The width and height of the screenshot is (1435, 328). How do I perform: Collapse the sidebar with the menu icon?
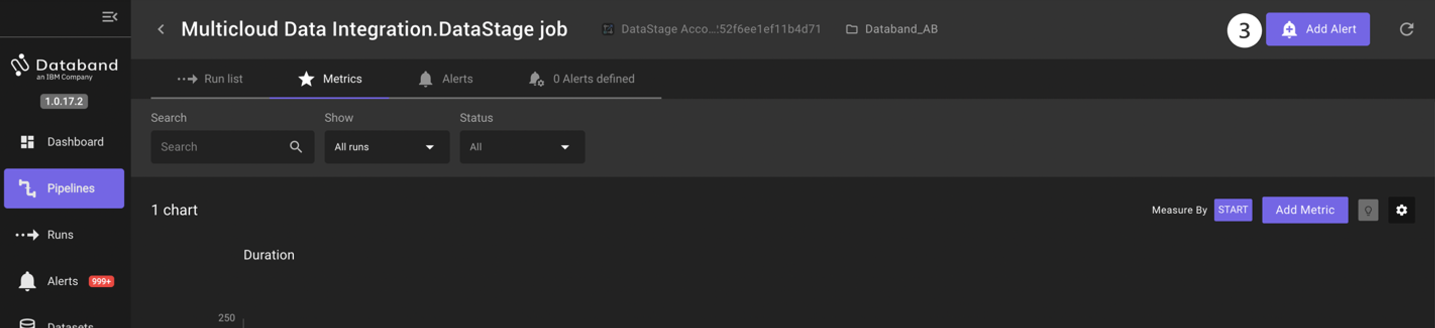point(110,17)
